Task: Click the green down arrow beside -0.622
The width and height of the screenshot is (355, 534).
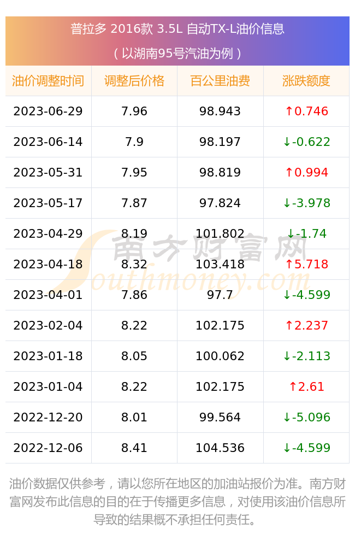Action: pyautogui.click(x=287, y=142)
